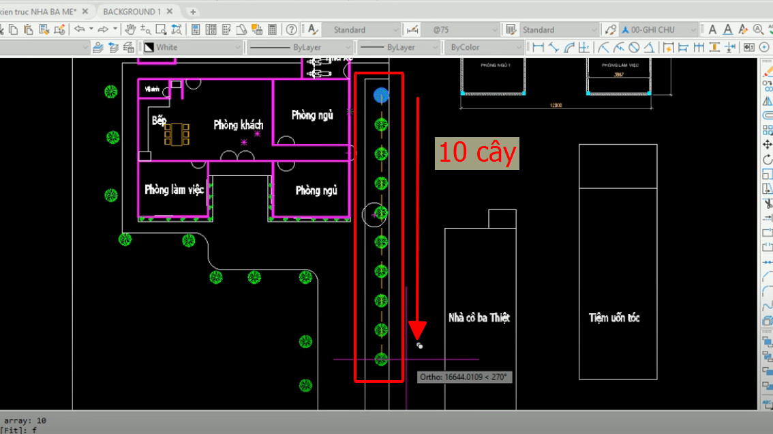Open the Zoom Window tool
Image resolution: width=773 pixels, height=434 pixels.
point(161,29)
